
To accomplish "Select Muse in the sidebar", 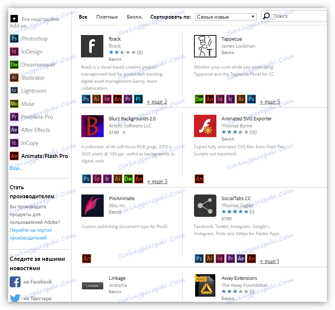I will pos(22,104).
